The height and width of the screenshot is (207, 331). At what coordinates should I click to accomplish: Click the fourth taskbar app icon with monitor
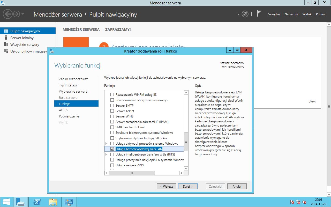coord(69,202)
